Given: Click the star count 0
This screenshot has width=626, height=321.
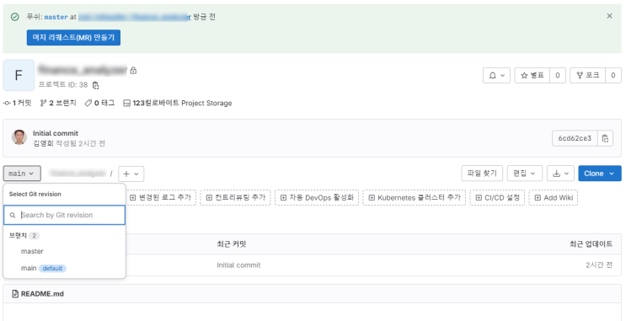Looking at the screenshot, I should (x=558, y=75).
